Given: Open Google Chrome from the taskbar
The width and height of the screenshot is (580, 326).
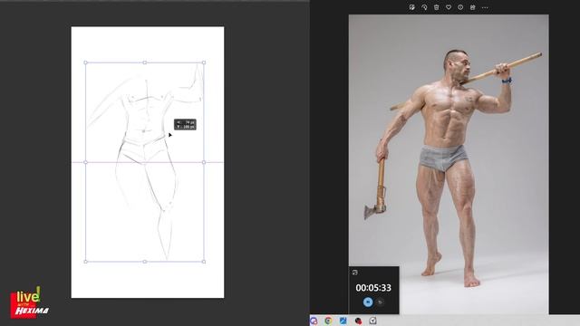Looking at the screenshot, I should pos(328,321).
